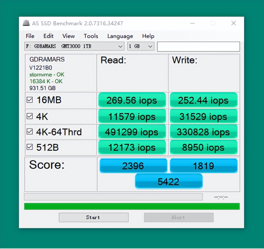
Task: Click the Read score 2396 badge
Action: tap(134, 166)
